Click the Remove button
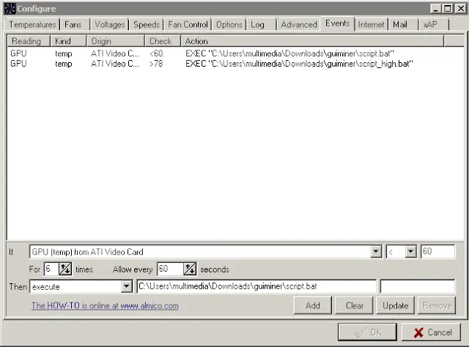The width and height of the screenshot is (469, 347). [437, 305]
